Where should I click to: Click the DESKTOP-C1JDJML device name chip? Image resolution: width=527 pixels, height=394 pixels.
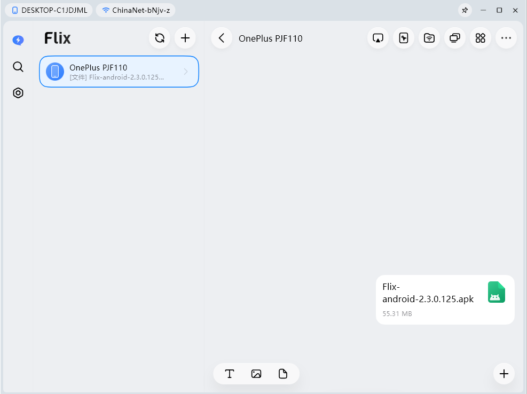[x=49, y=11]
